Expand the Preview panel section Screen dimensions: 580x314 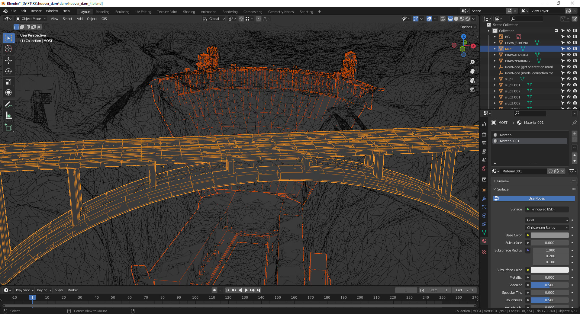503,181
